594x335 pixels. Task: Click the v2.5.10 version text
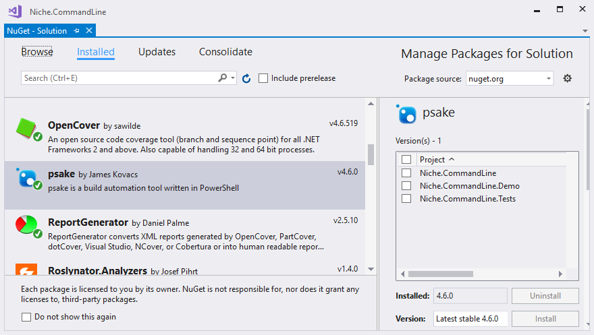tap(345, 220)
